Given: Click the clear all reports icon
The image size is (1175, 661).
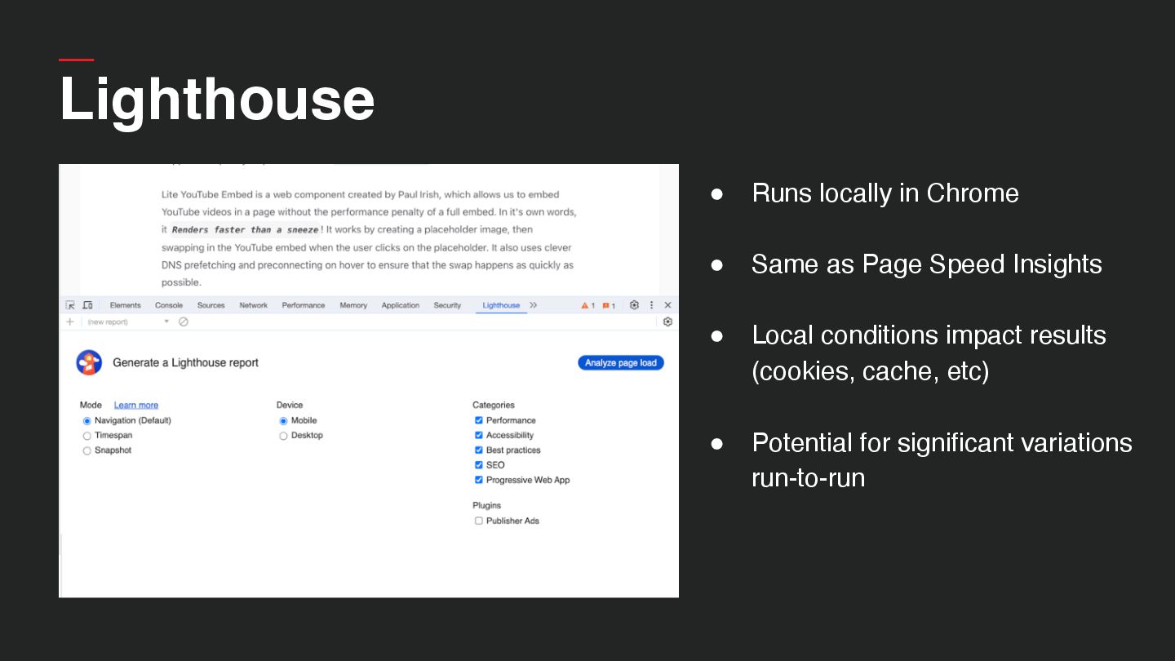Looking at the screenshot, I should pos(184,322).
